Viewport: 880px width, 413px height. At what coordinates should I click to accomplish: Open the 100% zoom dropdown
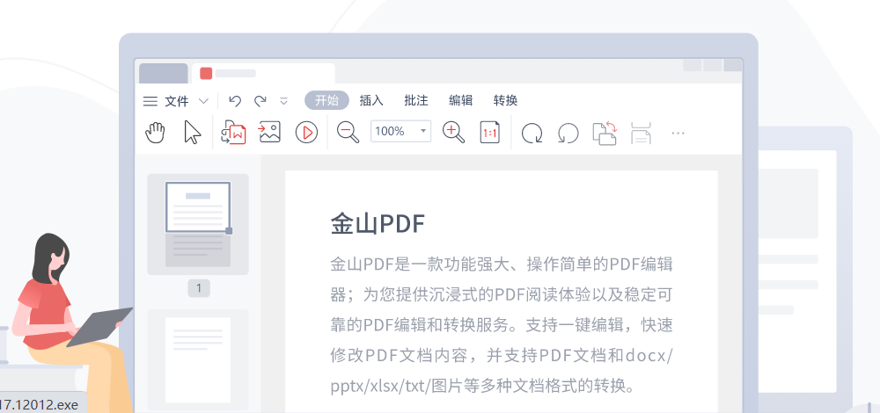click(400, 131)
